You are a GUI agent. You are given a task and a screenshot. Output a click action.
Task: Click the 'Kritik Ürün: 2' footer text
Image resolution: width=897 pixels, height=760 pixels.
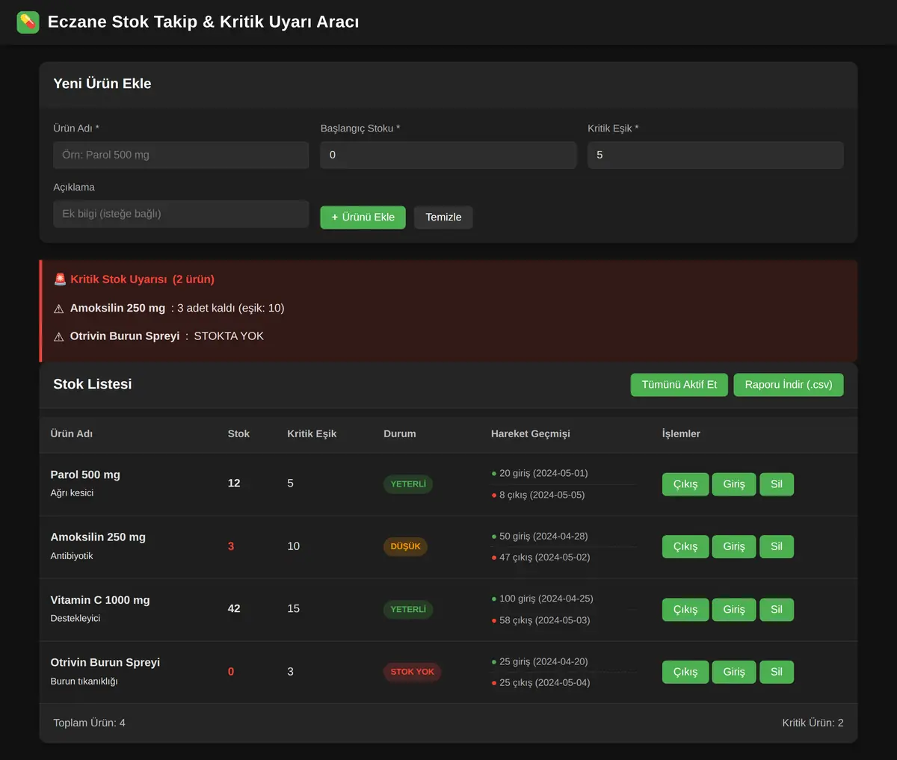click(x=813, y=723)
